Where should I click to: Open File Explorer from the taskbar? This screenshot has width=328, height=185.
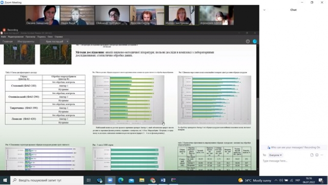coord(142,180)
